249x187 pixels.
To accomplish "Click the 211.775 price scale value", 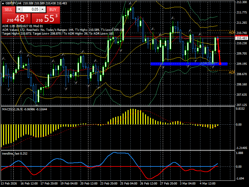I will click(242, 12).
